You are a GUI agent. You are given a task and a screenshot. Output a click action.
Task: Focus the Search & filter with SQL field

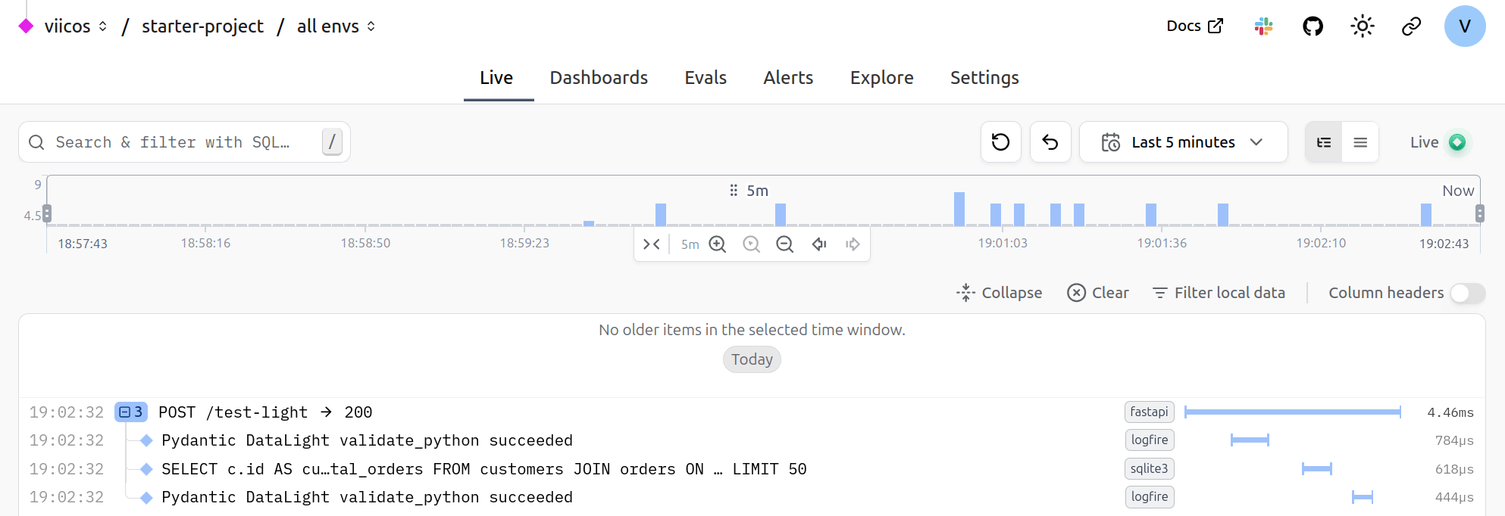[184, 142]
